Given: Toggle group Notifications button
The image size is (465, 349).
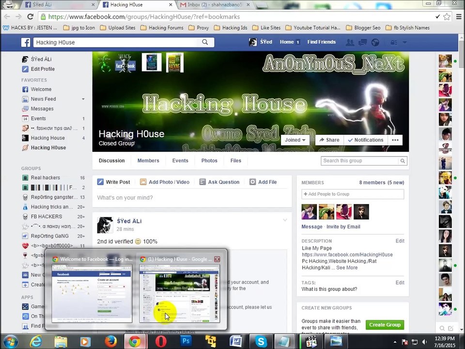Looking at the screenshot, I should (366, 140).
